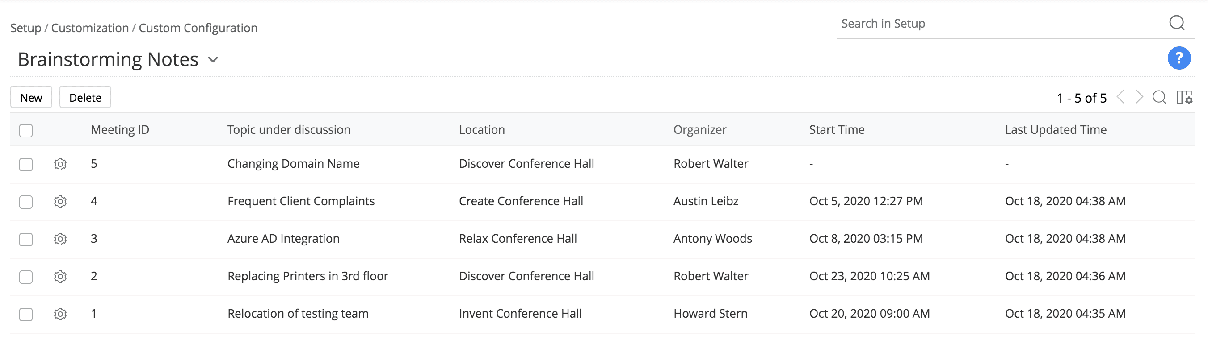
Task: Open the table search magnifier icon
Action: click(x=1159, y=97)
